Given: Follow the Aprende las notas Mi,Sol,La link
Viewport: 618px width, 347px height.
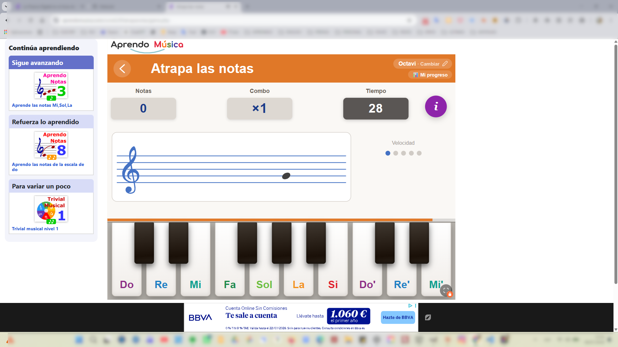Looking at the screenshot, I should click(42, 105).
